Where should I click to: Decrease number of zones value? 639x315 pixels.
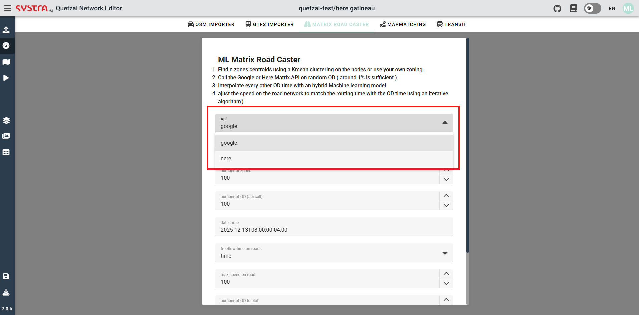click(x=446, y=179)
